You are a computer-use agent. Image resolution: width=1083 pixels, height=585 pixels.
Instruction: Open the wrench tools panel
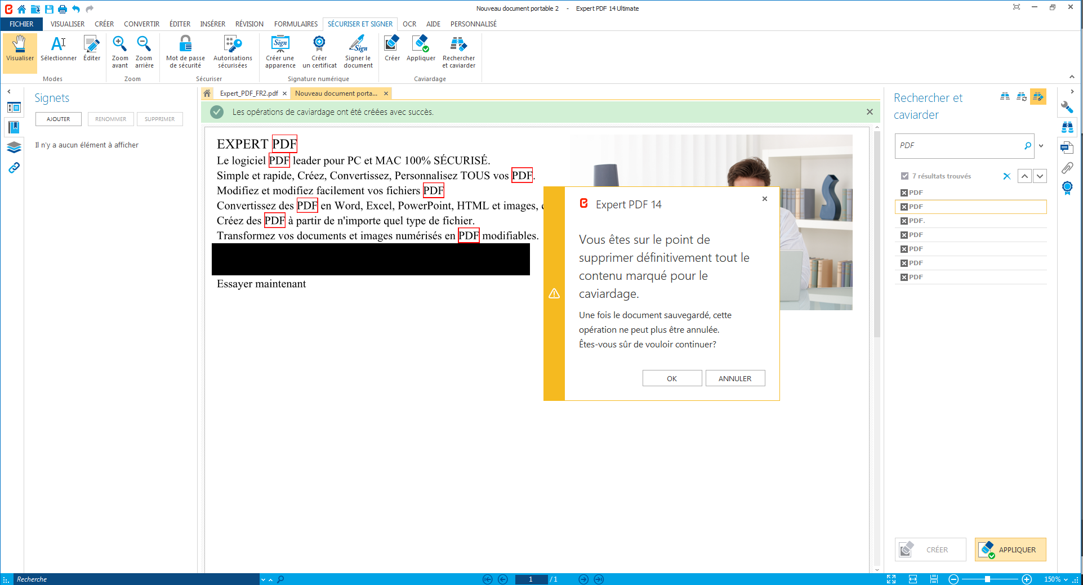click(1067, 107)
